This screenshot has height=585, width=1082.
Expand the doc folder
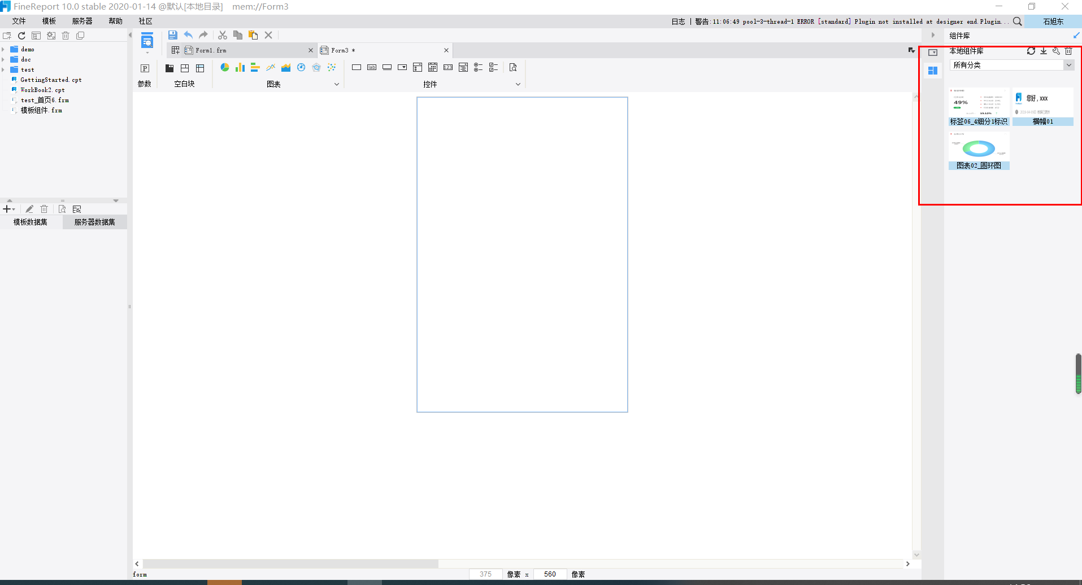point(3,60)
